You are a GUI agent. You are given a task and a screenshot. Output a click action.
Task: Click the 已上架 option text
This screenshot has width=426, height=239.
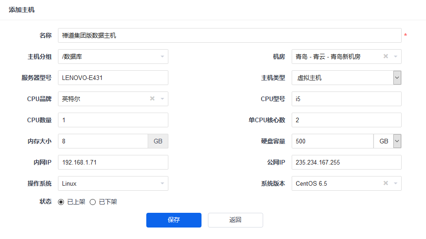click(x=76, y=202)
